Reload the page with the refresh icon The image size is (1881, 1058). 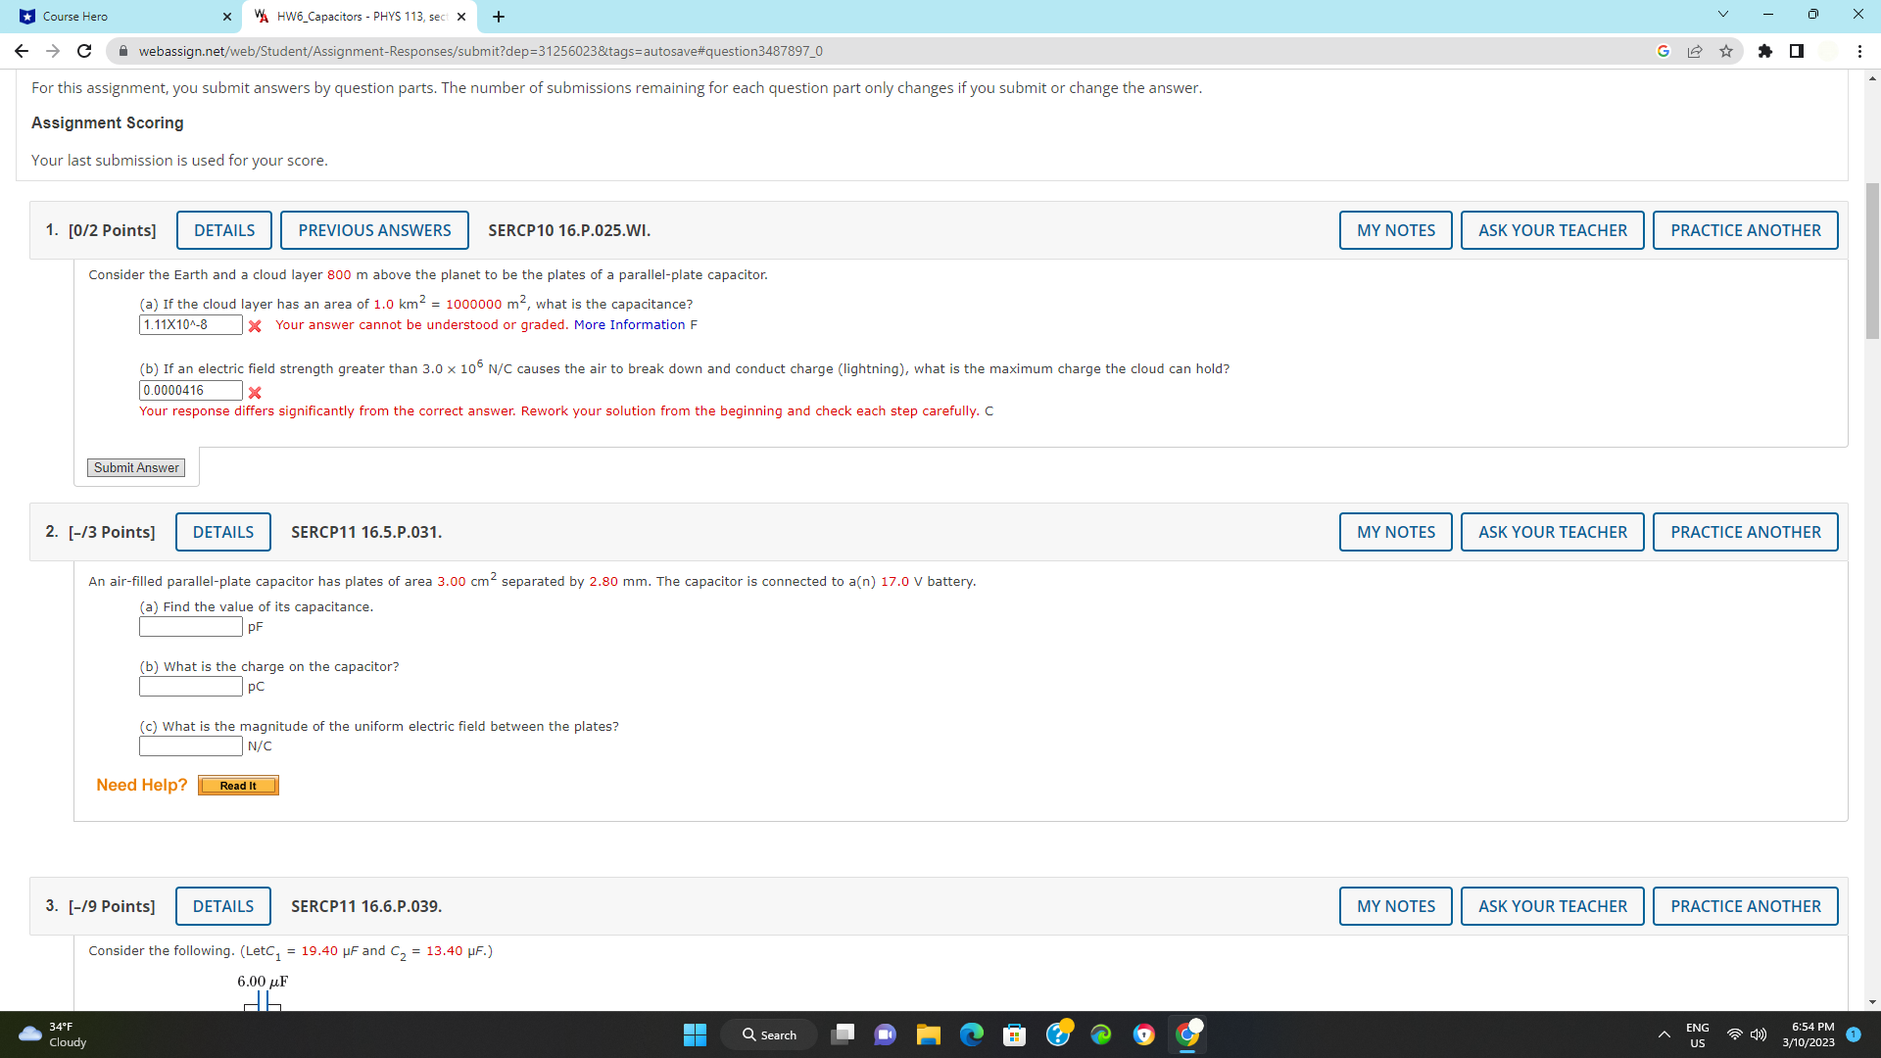[x=84, y=51]
